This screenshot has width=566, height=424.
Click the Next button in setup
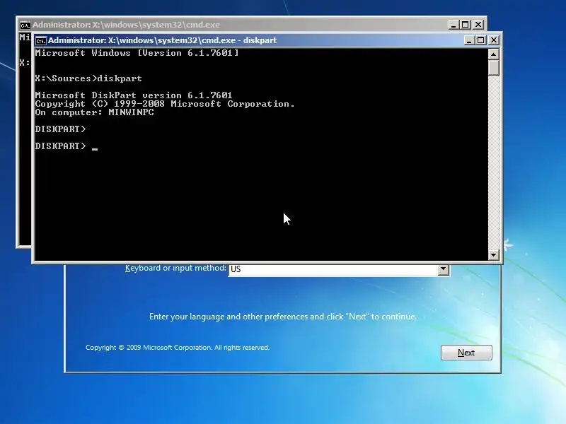(x=466, y=352)
